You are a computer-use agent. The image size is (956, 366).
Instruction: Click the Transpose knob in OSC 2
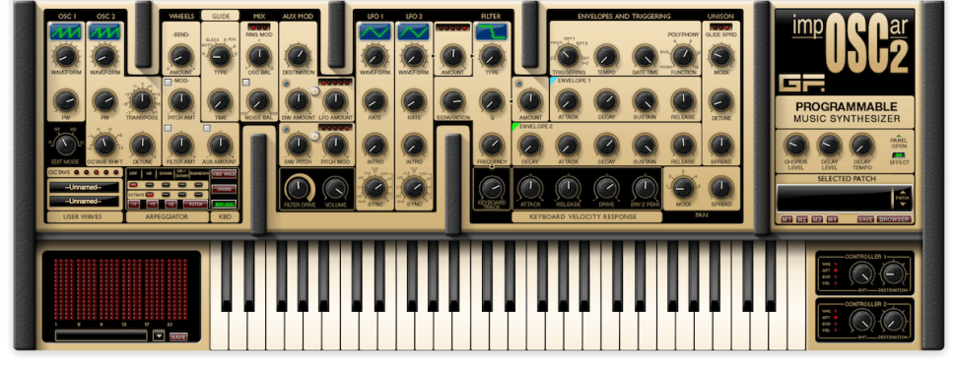pyautogui.click(x=142, y=100)
